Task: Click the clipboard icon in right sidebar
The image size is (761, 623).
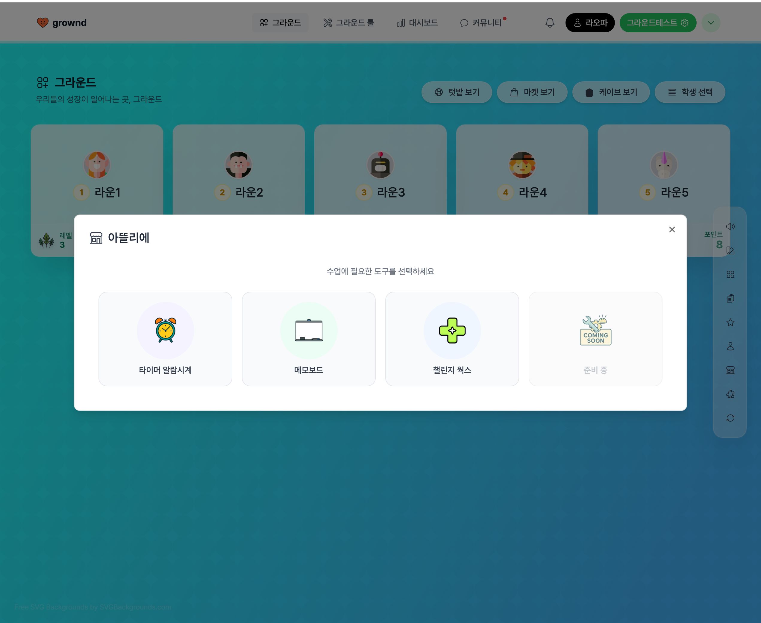Action: [730, 298]
